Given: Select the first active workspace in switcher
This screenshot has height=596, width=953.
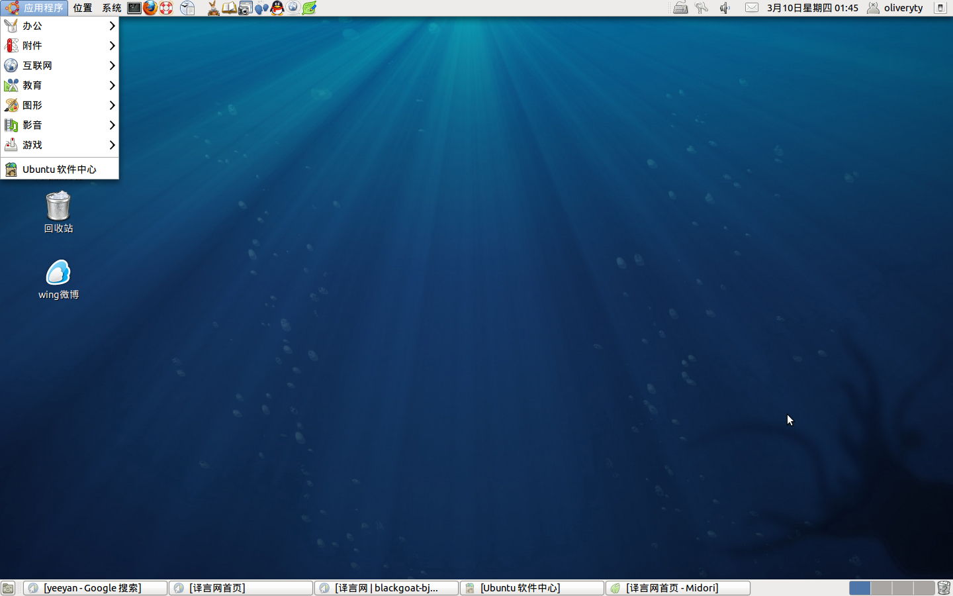Looking at the screenshot, I should pyautogui.click(x=860, y=588).
